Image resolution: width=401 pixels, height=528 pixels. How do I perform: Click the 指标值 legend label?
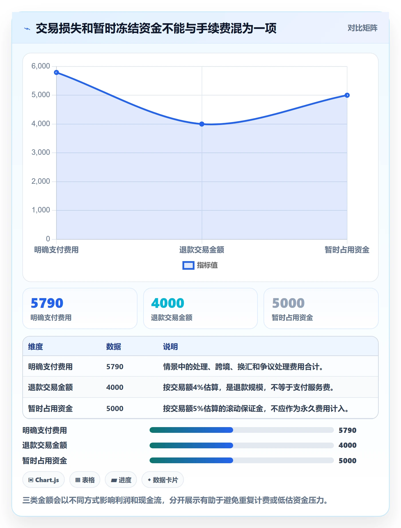pyautogui.click(x=207, y=265)
